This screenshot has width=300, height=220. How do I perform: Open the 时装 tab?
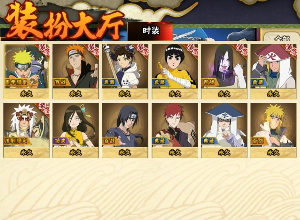click(150, 31)
